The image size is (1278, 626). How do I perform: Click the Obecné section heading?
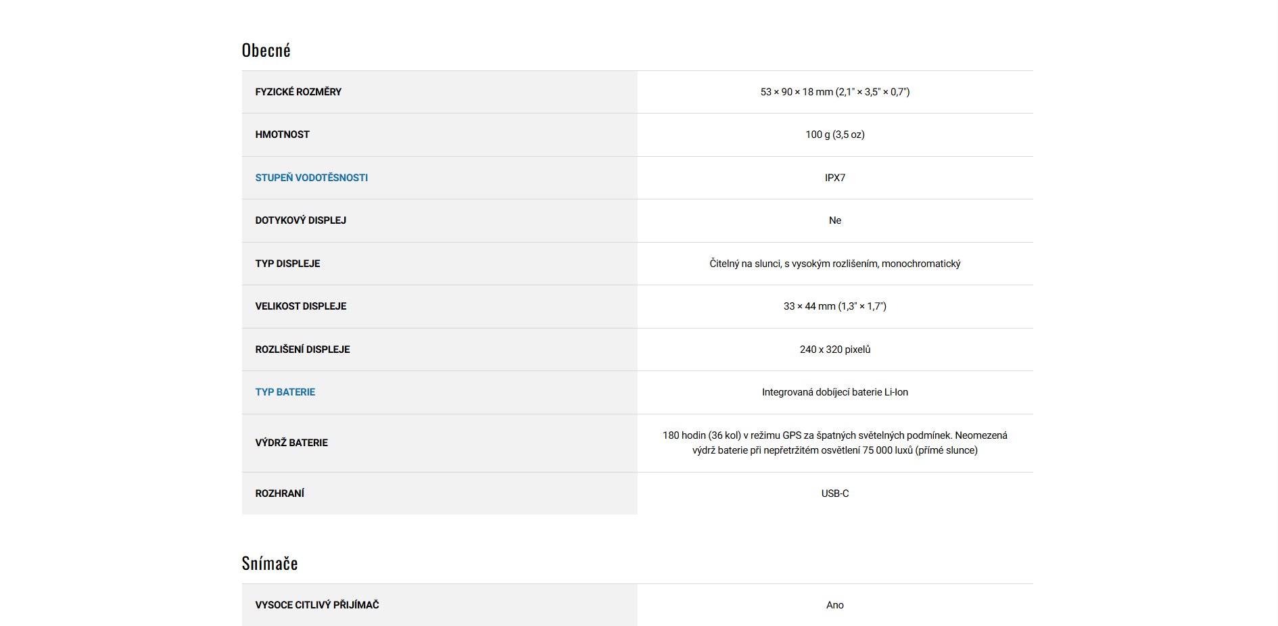266,51
